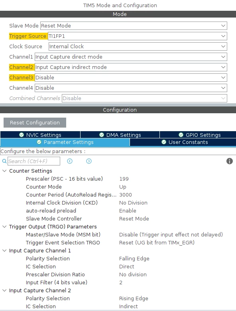
Task: Focus the parameter search field
Action: pos(34,161)
